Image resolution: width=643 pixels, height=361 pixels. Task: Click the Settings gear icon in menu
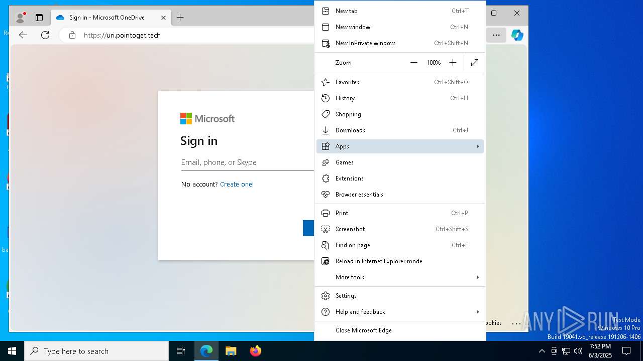326,296
